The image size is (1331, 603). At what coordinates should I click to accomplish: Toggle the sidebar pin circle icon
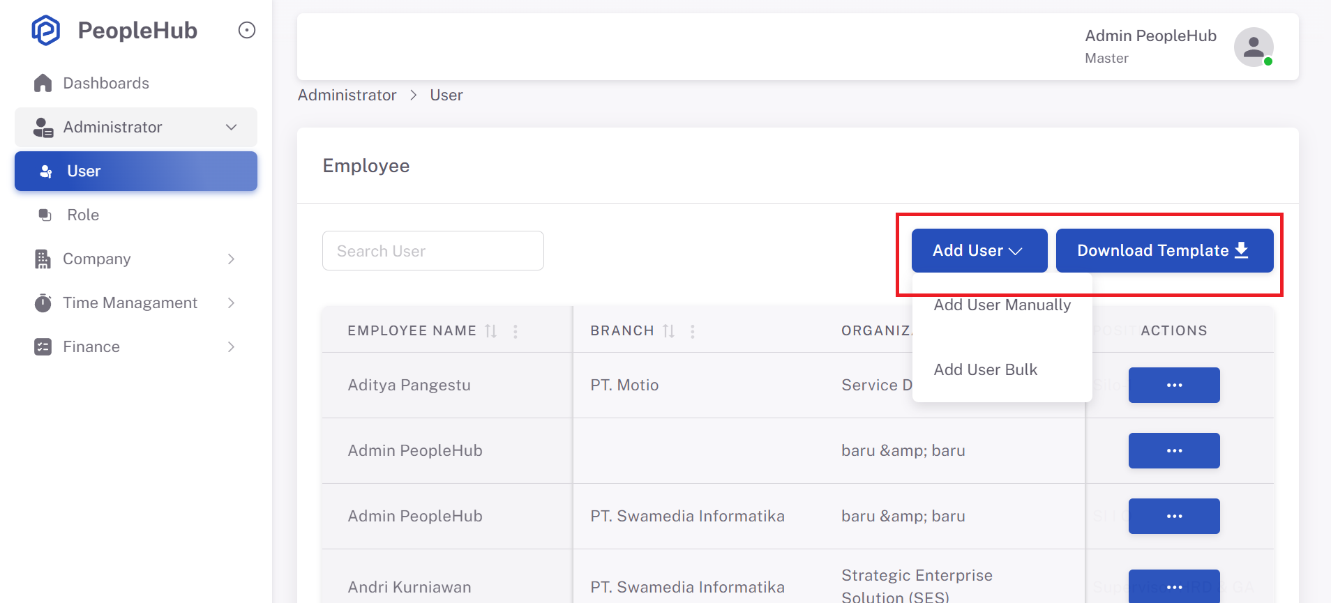point(247,30)
